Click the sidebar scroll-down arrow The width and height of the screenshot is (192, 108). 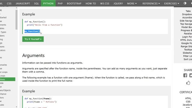(x=16, y=107)
